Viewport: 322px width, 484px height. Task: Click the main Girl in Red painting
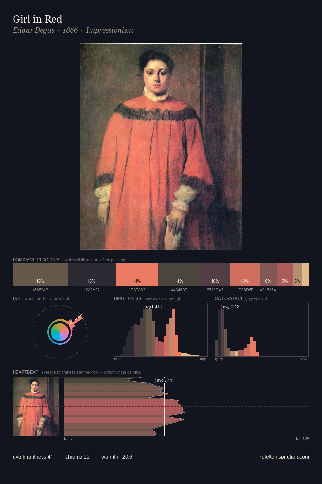point(161,146)
